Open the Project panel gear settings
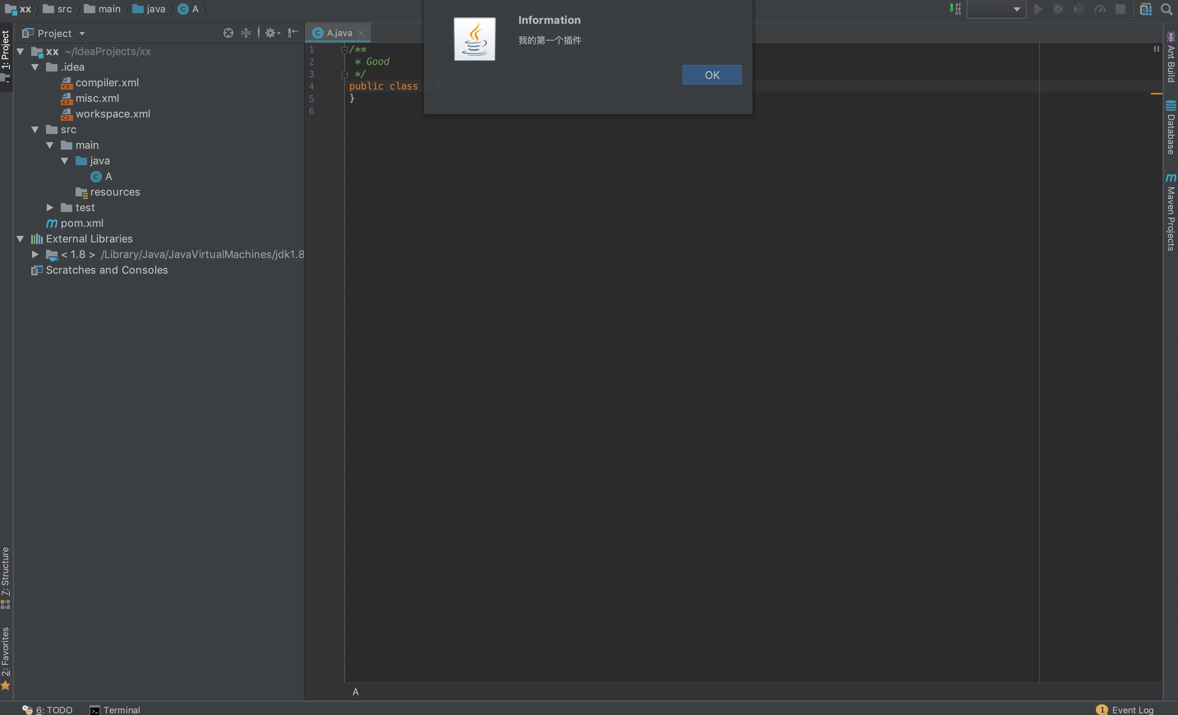The image size is (1178, 715). pyautogui.click(x=272, y=33)
